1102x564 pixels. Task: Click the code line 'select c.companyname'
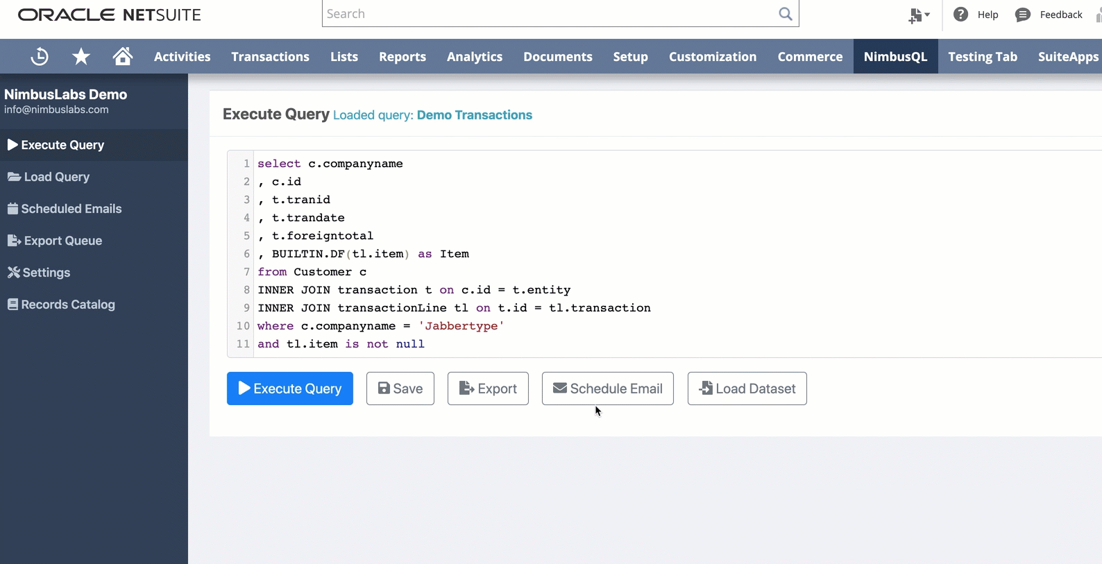(x=330, y=164)
